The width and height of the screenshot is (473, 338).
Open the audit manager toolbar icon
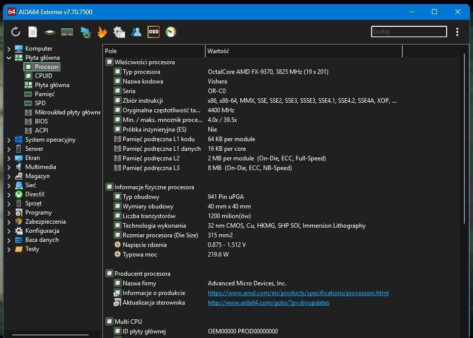[x=119, y=32]
